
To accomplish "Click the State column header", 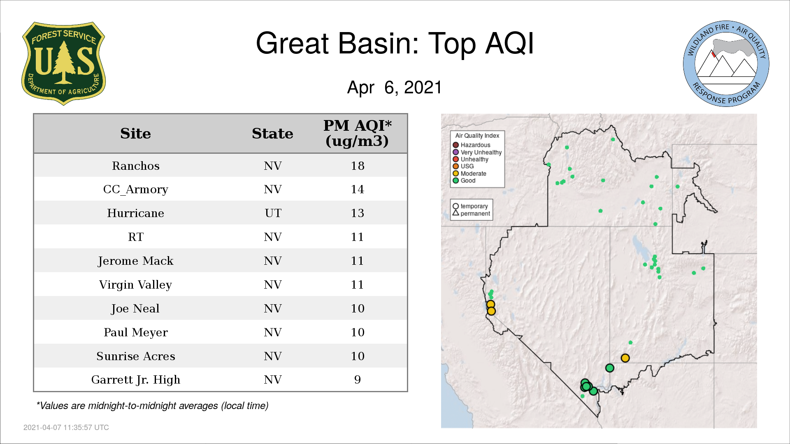I will (272, 134).
